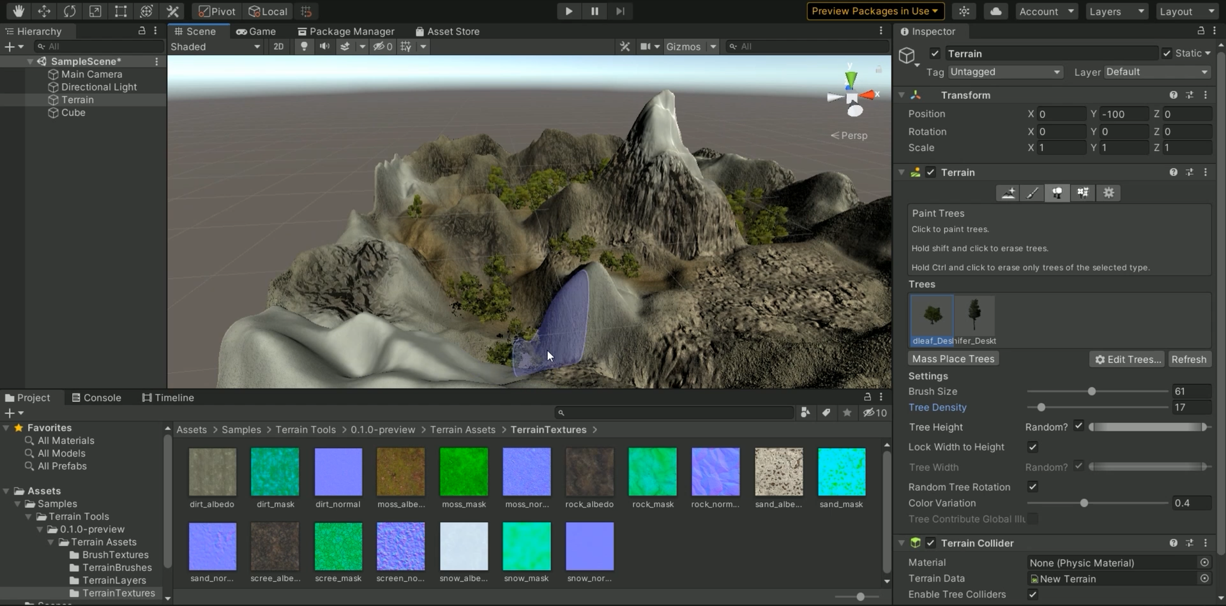Enter Play mode

[568, 11]
